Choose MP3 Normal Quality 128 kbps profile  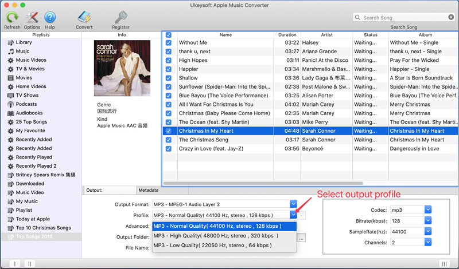pos(224,226)
